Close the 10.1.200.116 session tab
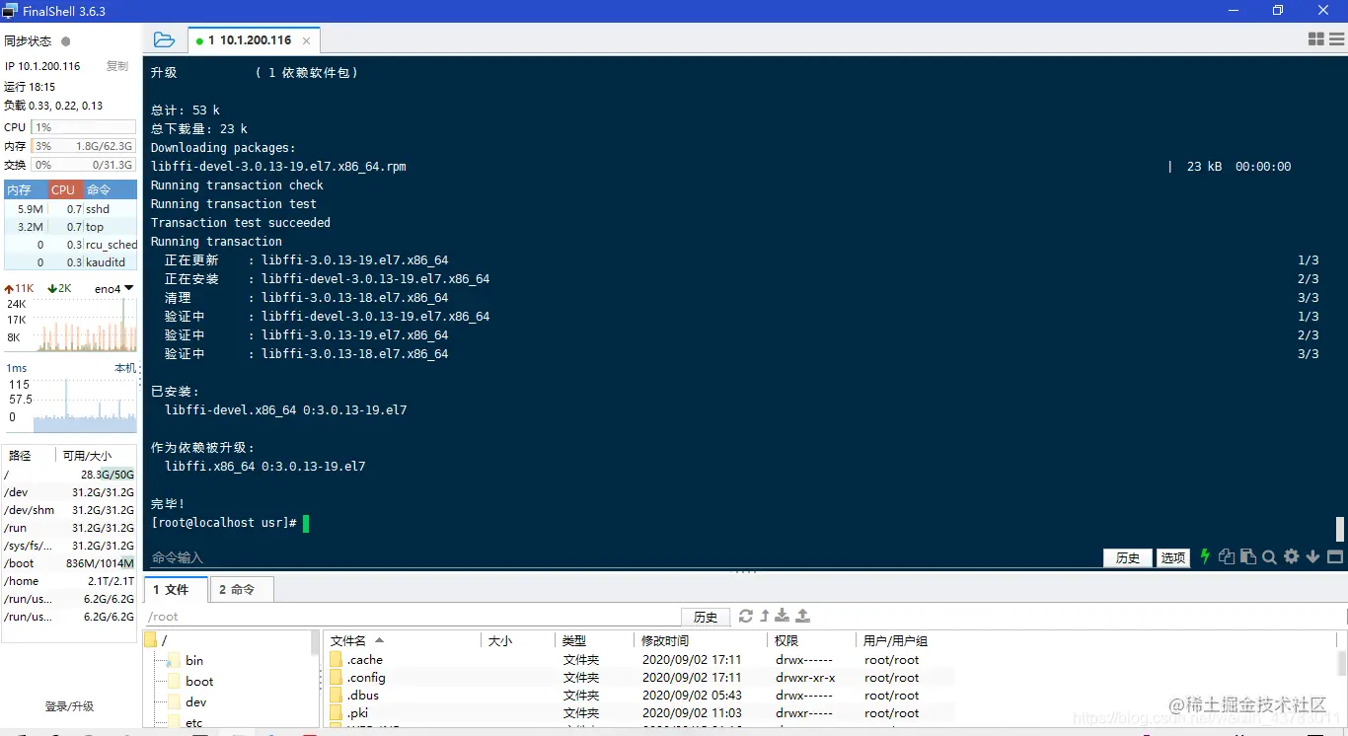The height and width of the screenshot is (736, 1348). point(306,40)
